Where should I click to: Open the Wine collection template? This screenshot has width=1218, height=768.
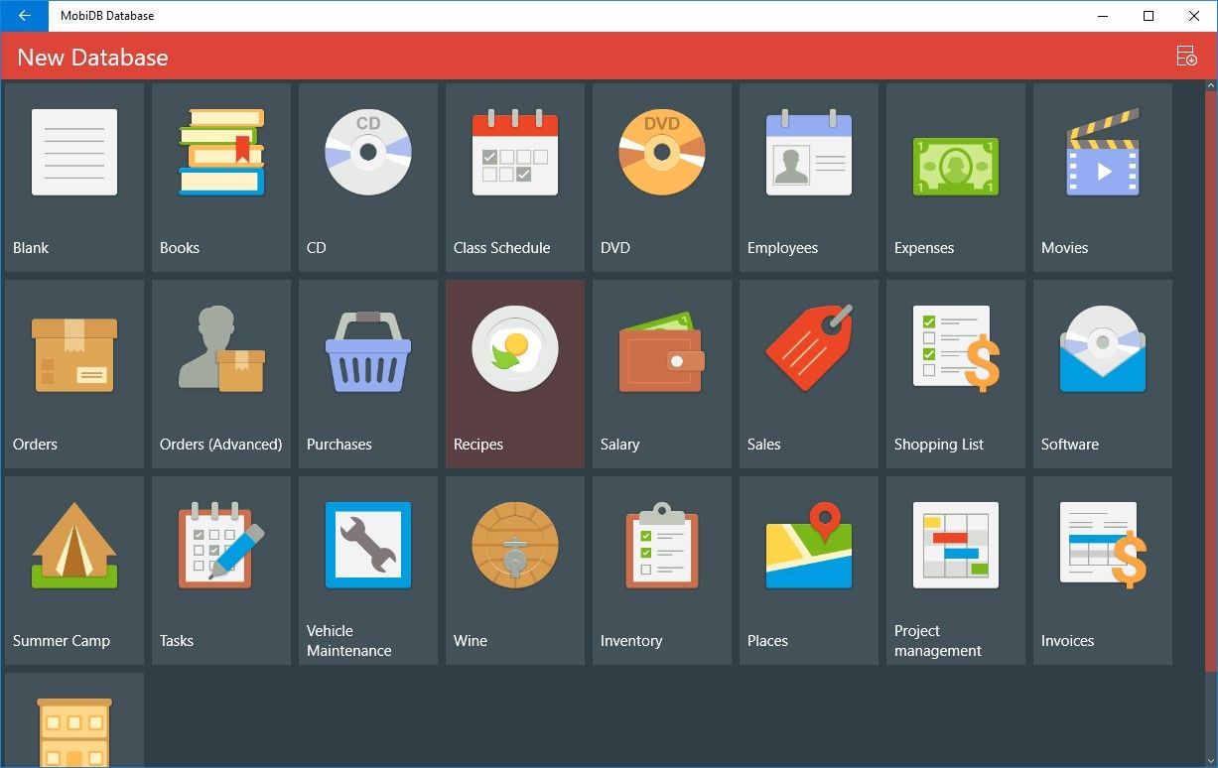coord(514,571)
